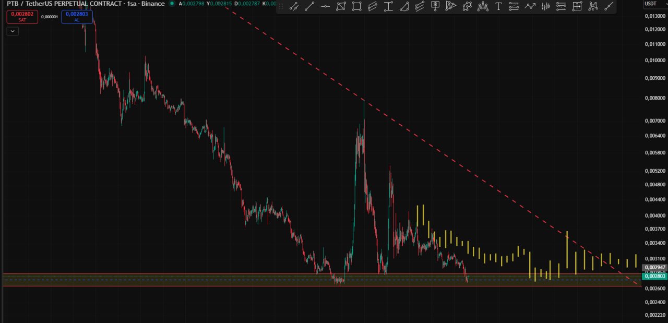Image resolution: width=668 pixels, height=323 pixels.
Task: Select the Horizontal Line drawing tool
Action: click(x=325, y=6)
